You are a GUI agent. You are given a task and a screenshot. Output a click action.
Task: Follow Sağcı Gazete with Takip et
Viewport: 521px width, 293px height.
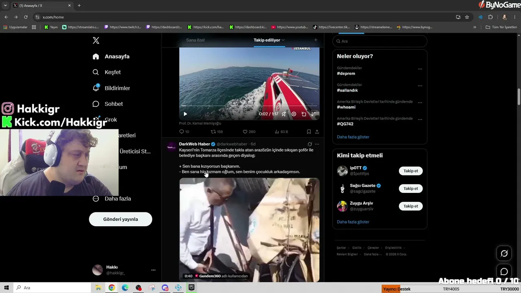pyautogui.click(x=411, y=188)
